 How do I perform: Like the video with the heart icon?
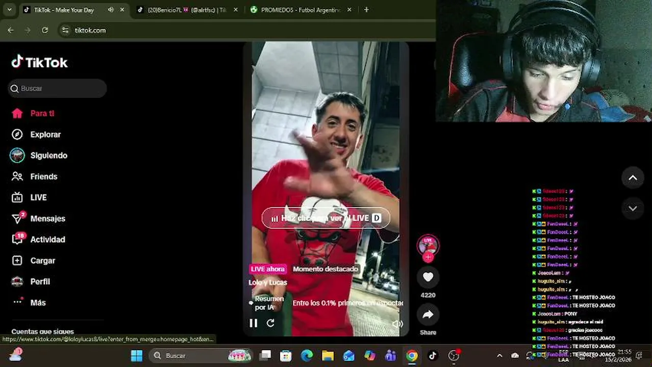(x=428, y=277)
